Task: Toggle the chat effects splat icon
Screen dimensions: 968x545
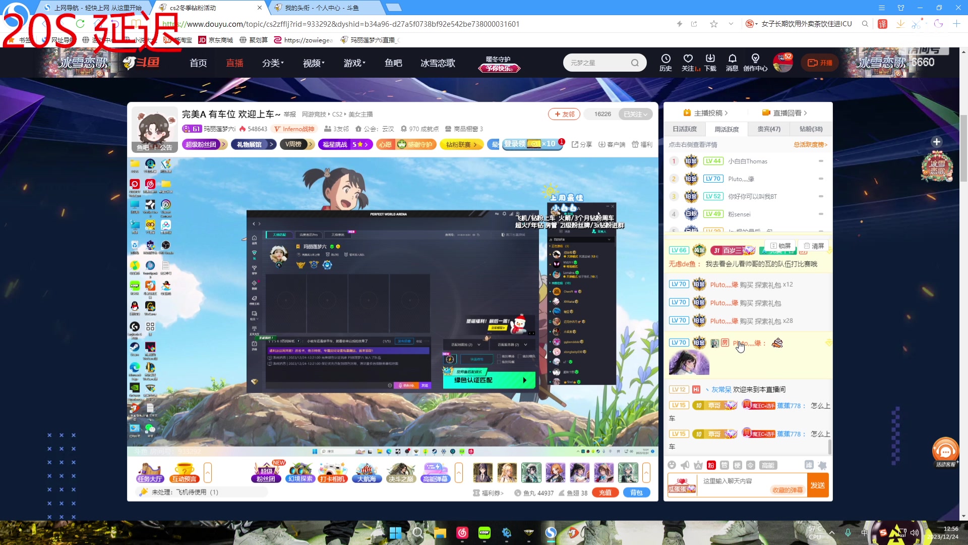Action: (822, 465)
